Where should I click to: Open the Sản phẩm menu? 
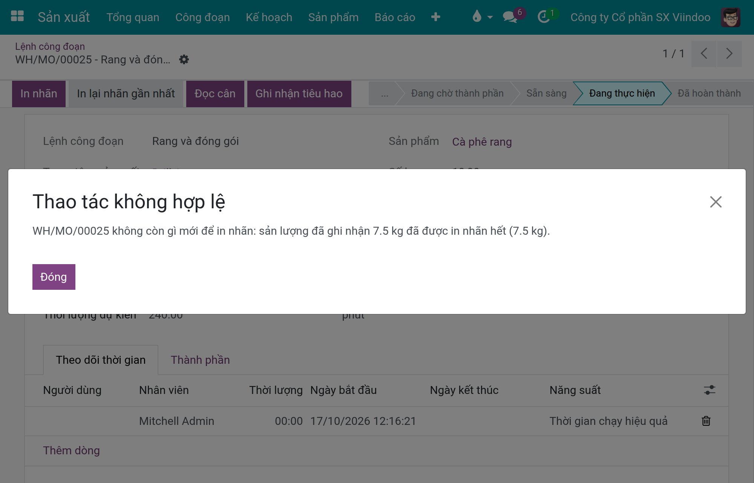click(333, 17)
